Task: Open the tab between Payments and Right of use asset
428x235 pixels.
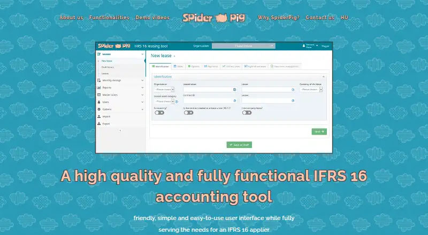Action: pyautogui.click(x=231, y=67)
